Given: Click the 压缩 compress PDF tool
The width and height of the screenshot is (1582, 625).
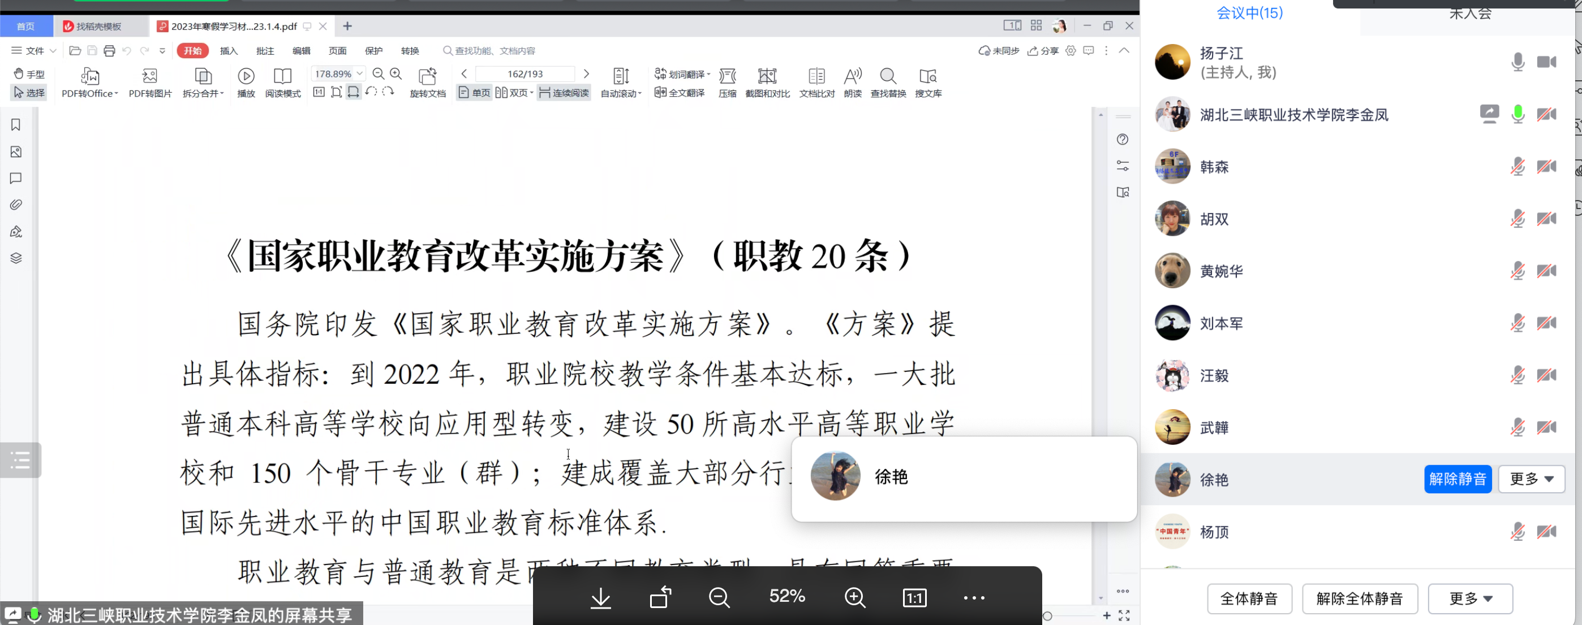Looking at the screenshot, I should tap(727, 81).
